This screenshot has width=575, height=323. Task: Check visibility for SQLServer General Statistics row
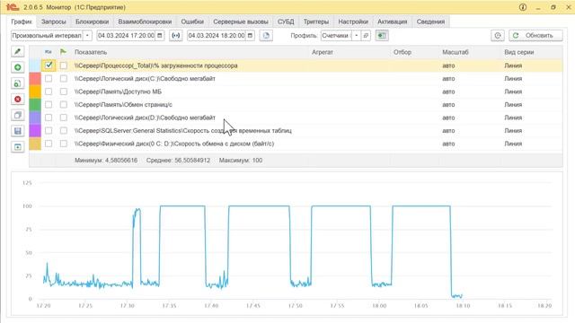49,130
